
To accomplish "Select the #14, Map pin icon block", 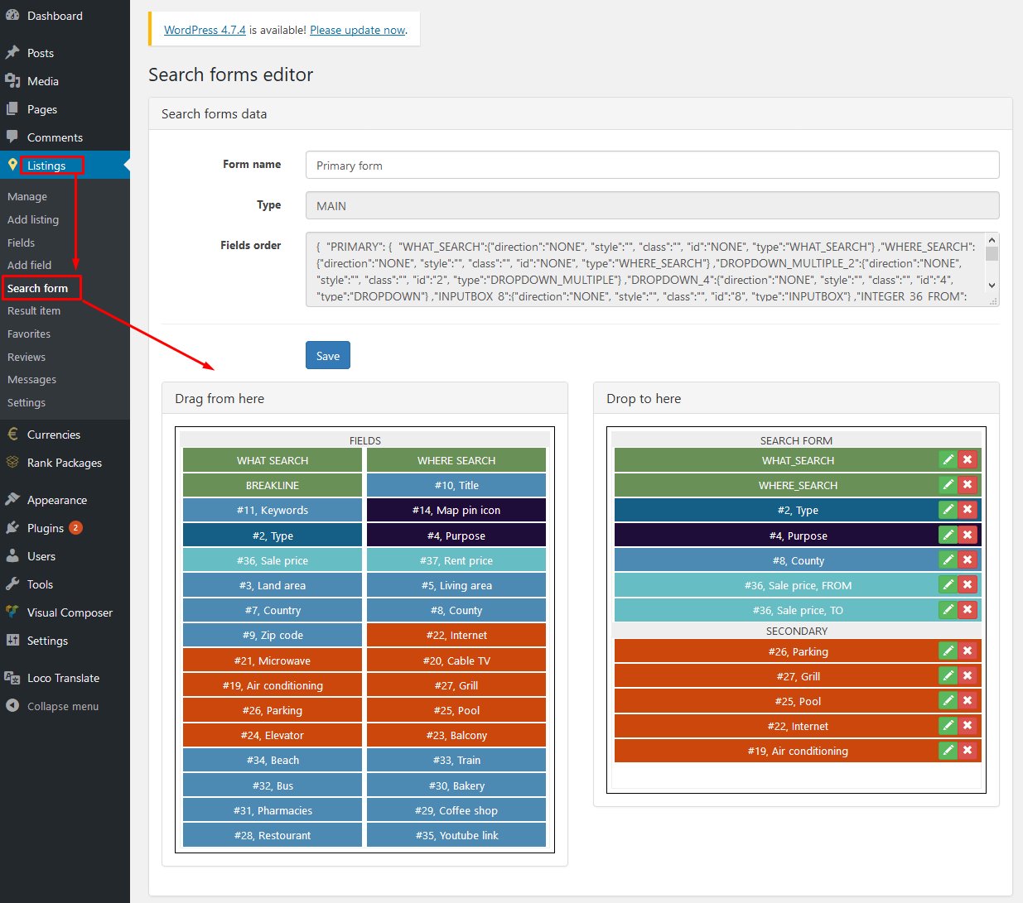I will click(x=456, y=511).
